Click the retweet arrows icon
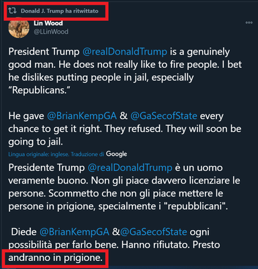Screen dimensions: 258x269 pyautogui.click(x=12, y=11)
